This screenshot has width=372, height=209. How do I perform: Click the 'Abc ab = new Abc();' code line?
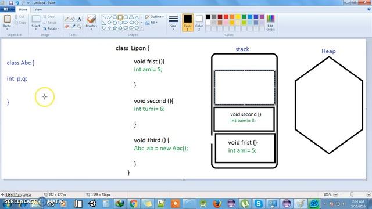point(161,149)
